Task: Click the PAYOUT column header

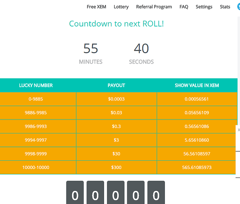Action: [116, 85]
